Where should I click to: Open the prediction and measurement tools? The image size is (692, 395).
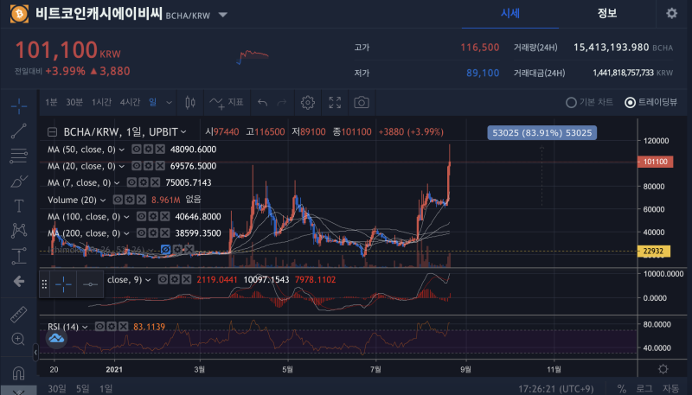(x=19, y=256)
